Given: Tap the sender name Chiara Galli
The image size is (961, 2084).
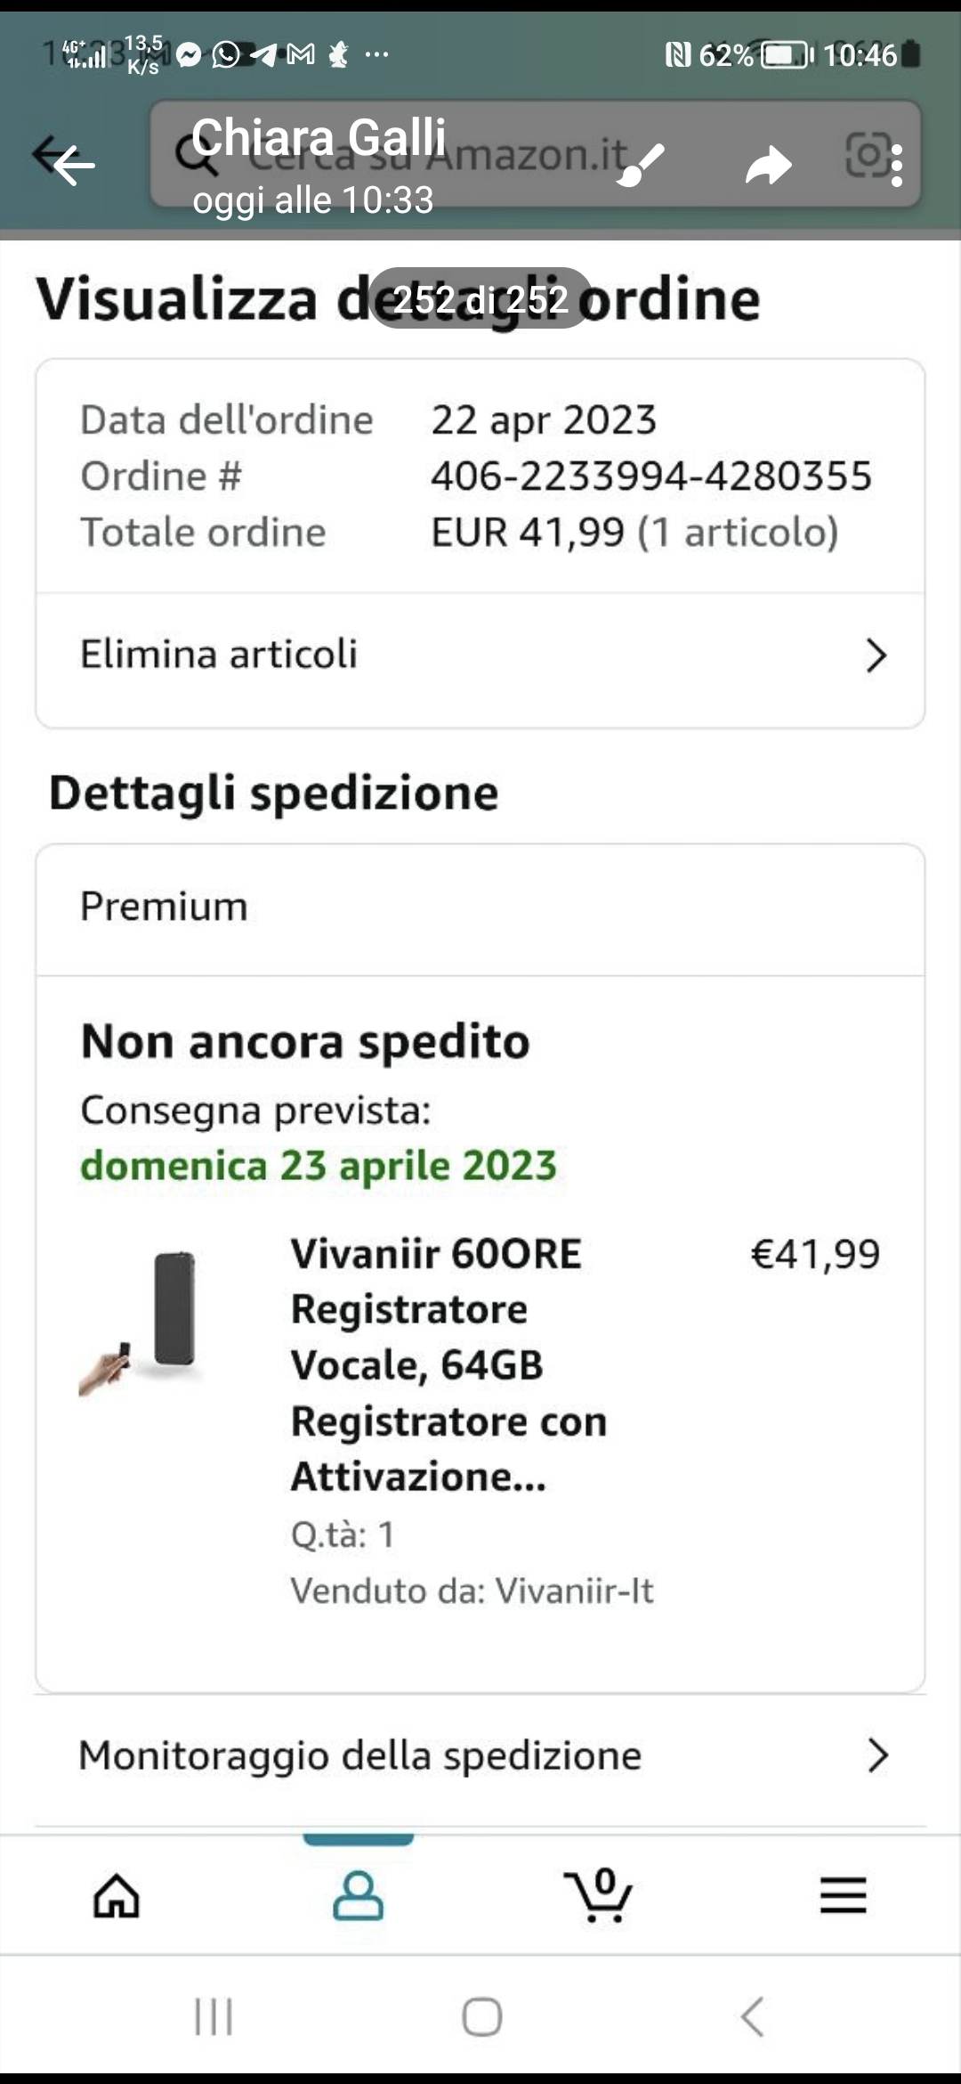Looking at the screenshot, I should point(318,138).
